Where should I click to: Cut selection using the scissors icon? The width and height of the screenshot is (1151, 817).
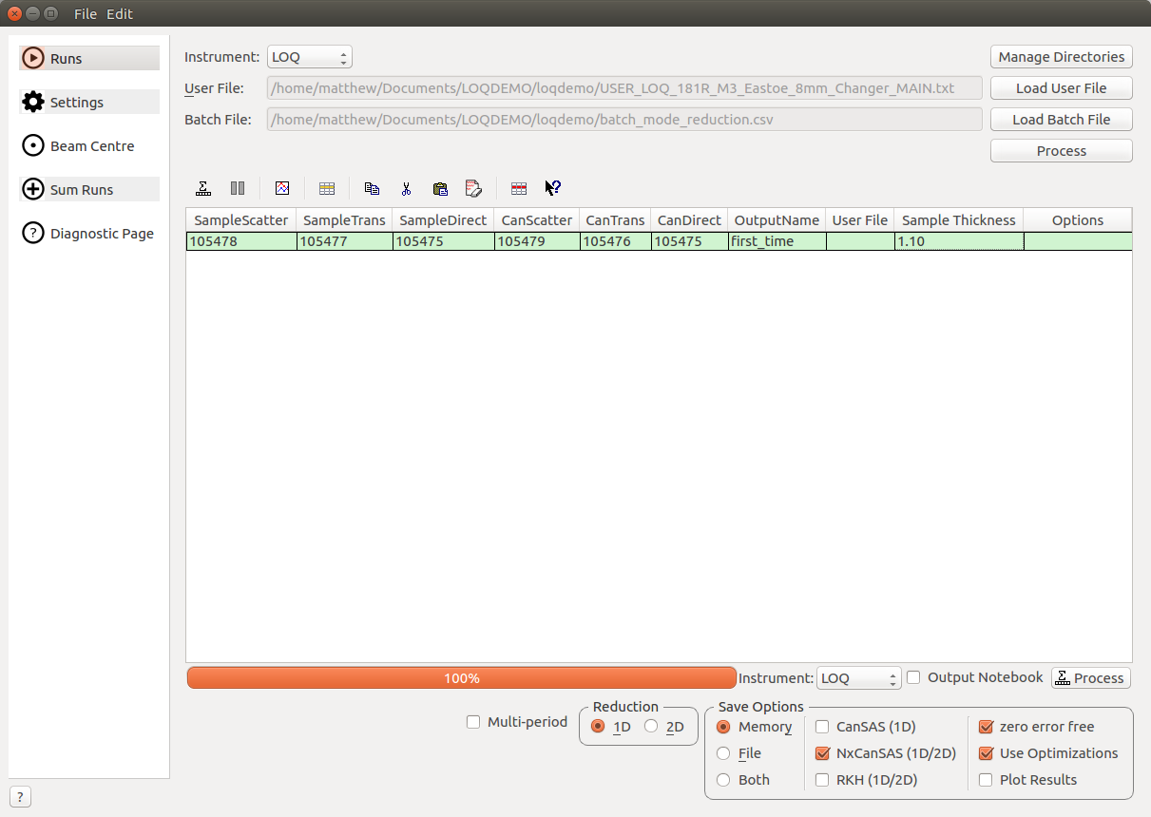pyautogui.click(x=406, y=188)
